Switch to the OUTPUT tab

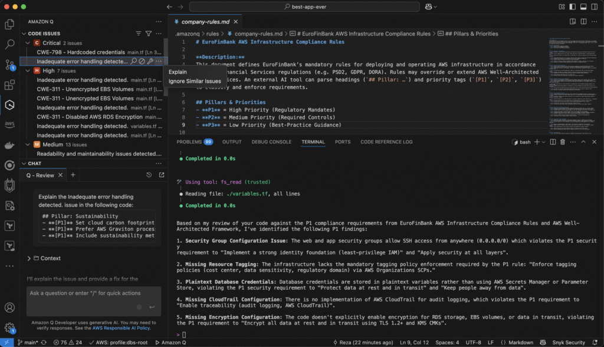pyautogui.click(x=232, y=142)
